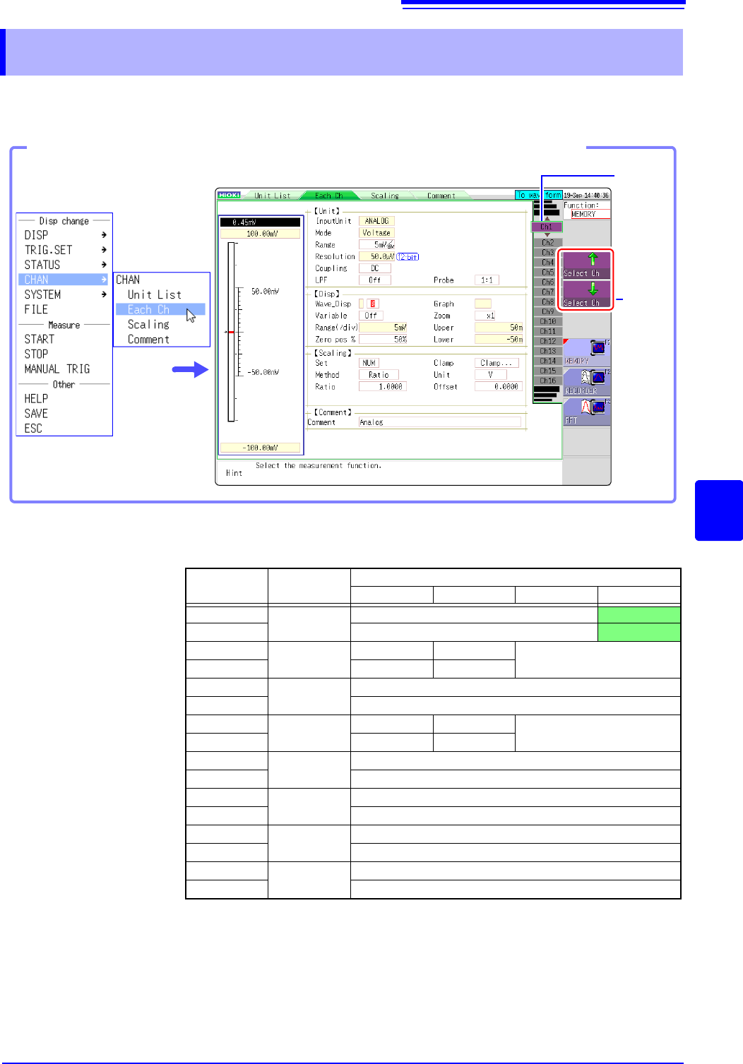This screenshot has height=1064, width=743.
Task: Click the Resolution 50.0µV value
Action: click(x=376, y=256)
